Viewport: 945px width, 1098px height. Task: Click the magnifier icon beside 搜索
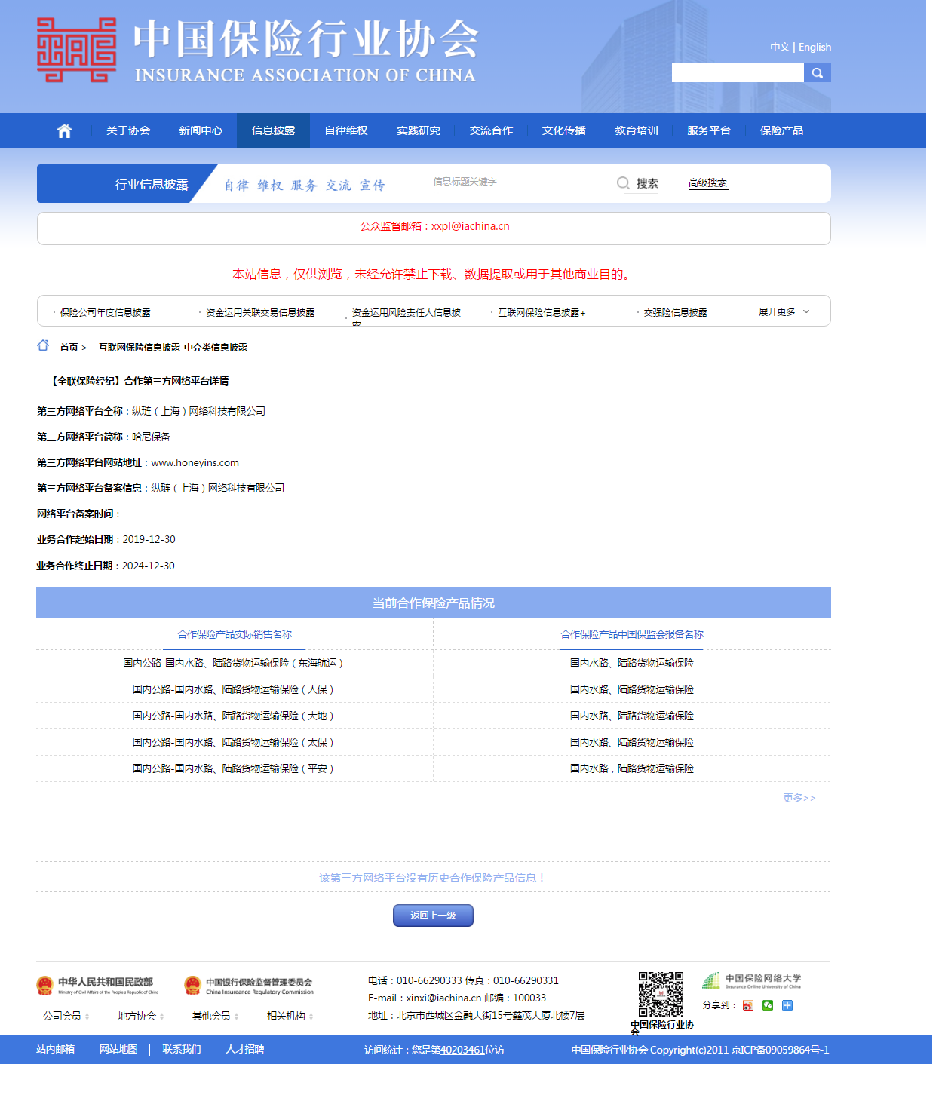click(623, 183)
